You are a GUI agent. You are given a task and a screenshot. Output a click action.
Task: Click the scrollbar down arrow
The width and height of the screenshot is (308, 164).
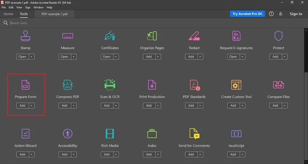(x=306, y=162)
